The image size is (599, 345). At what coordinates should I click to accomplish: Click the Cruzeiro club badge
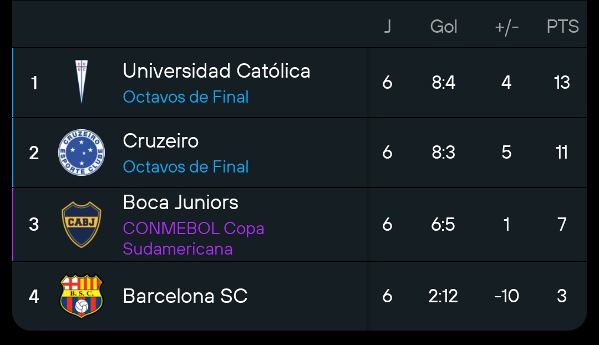click(82, 153)
